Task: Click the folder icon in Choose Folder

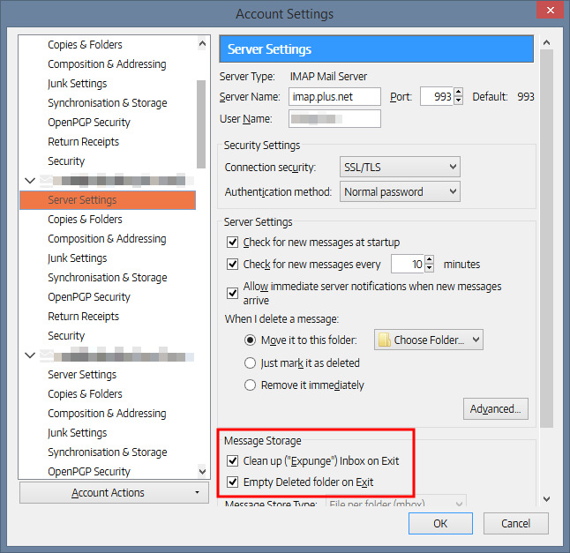Action: point(384,340)
